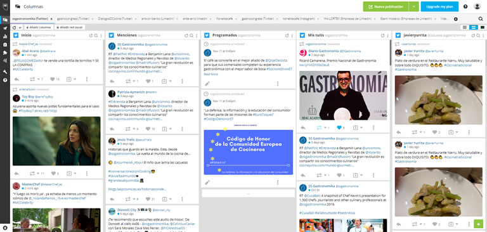
Task: Open the Toy Boy tweet video thumbnail
Action: (56, 141)
